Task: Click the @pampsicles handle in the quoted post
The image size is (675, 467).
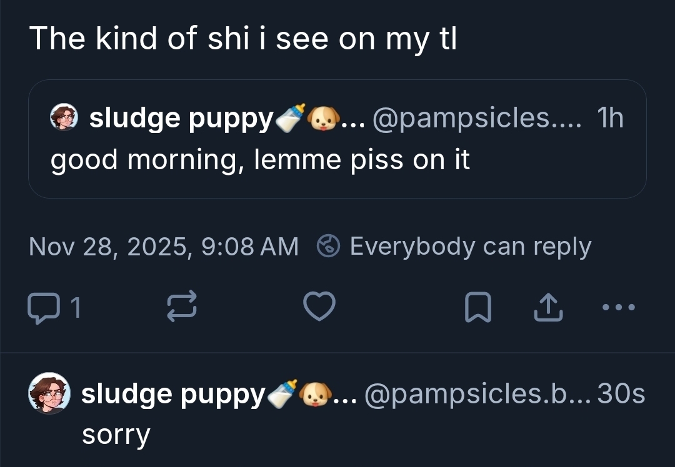Action: [x=476, y=118]
